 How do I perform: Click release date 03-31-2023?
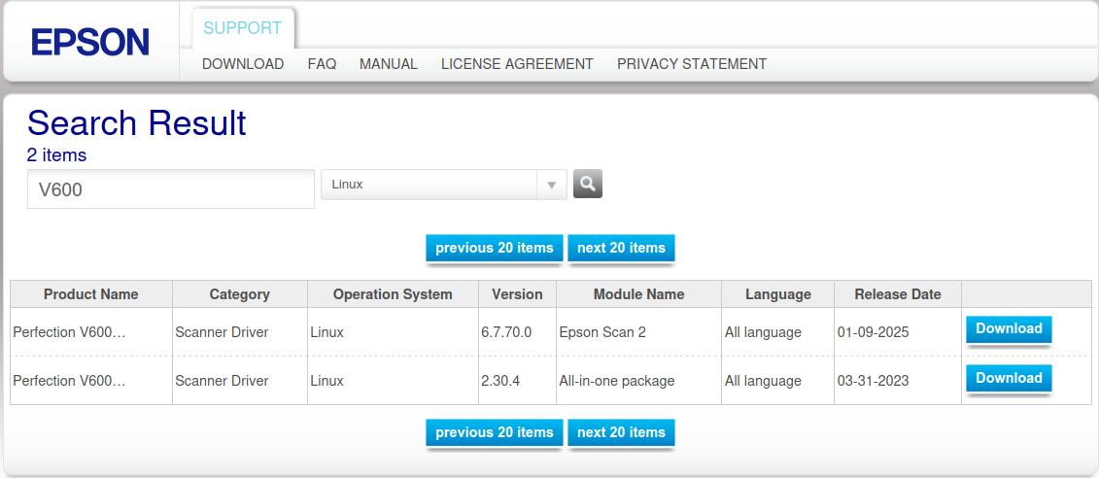click(x=873, y=381)
